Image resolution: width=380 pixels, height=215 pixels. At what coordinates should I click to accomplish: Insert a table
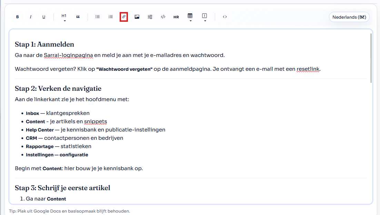click(x=190, y=15)
